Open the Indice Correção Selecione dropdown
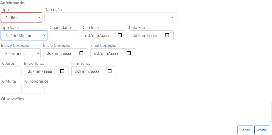Screen dimensions: 272x135 click(x=21, y=53)
